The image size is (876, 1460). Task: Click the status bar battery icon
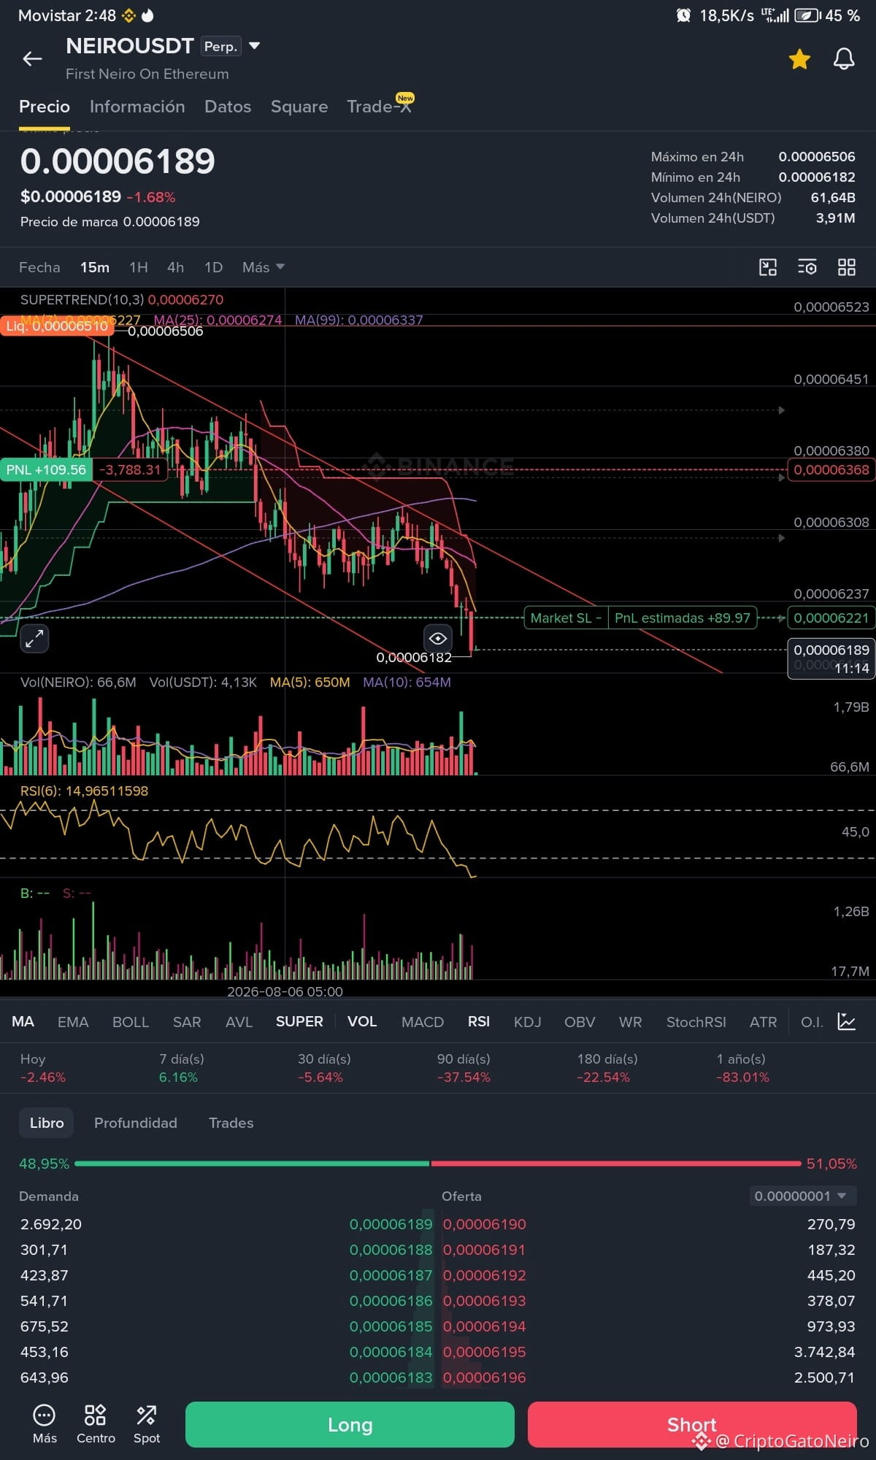click(807, 15)
